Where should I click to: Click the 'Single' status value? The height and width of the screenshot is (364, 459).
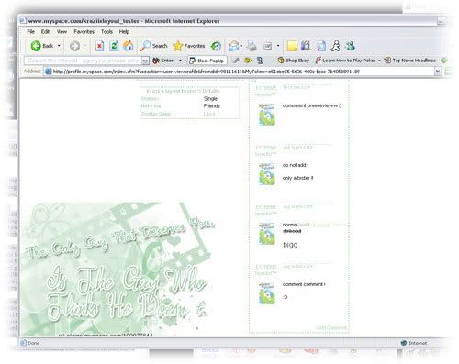[x=210, y=99]
